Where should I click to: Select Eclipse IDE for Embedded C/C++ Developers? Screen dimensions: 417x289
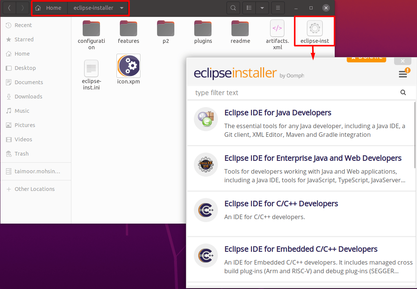click(301, 260)
